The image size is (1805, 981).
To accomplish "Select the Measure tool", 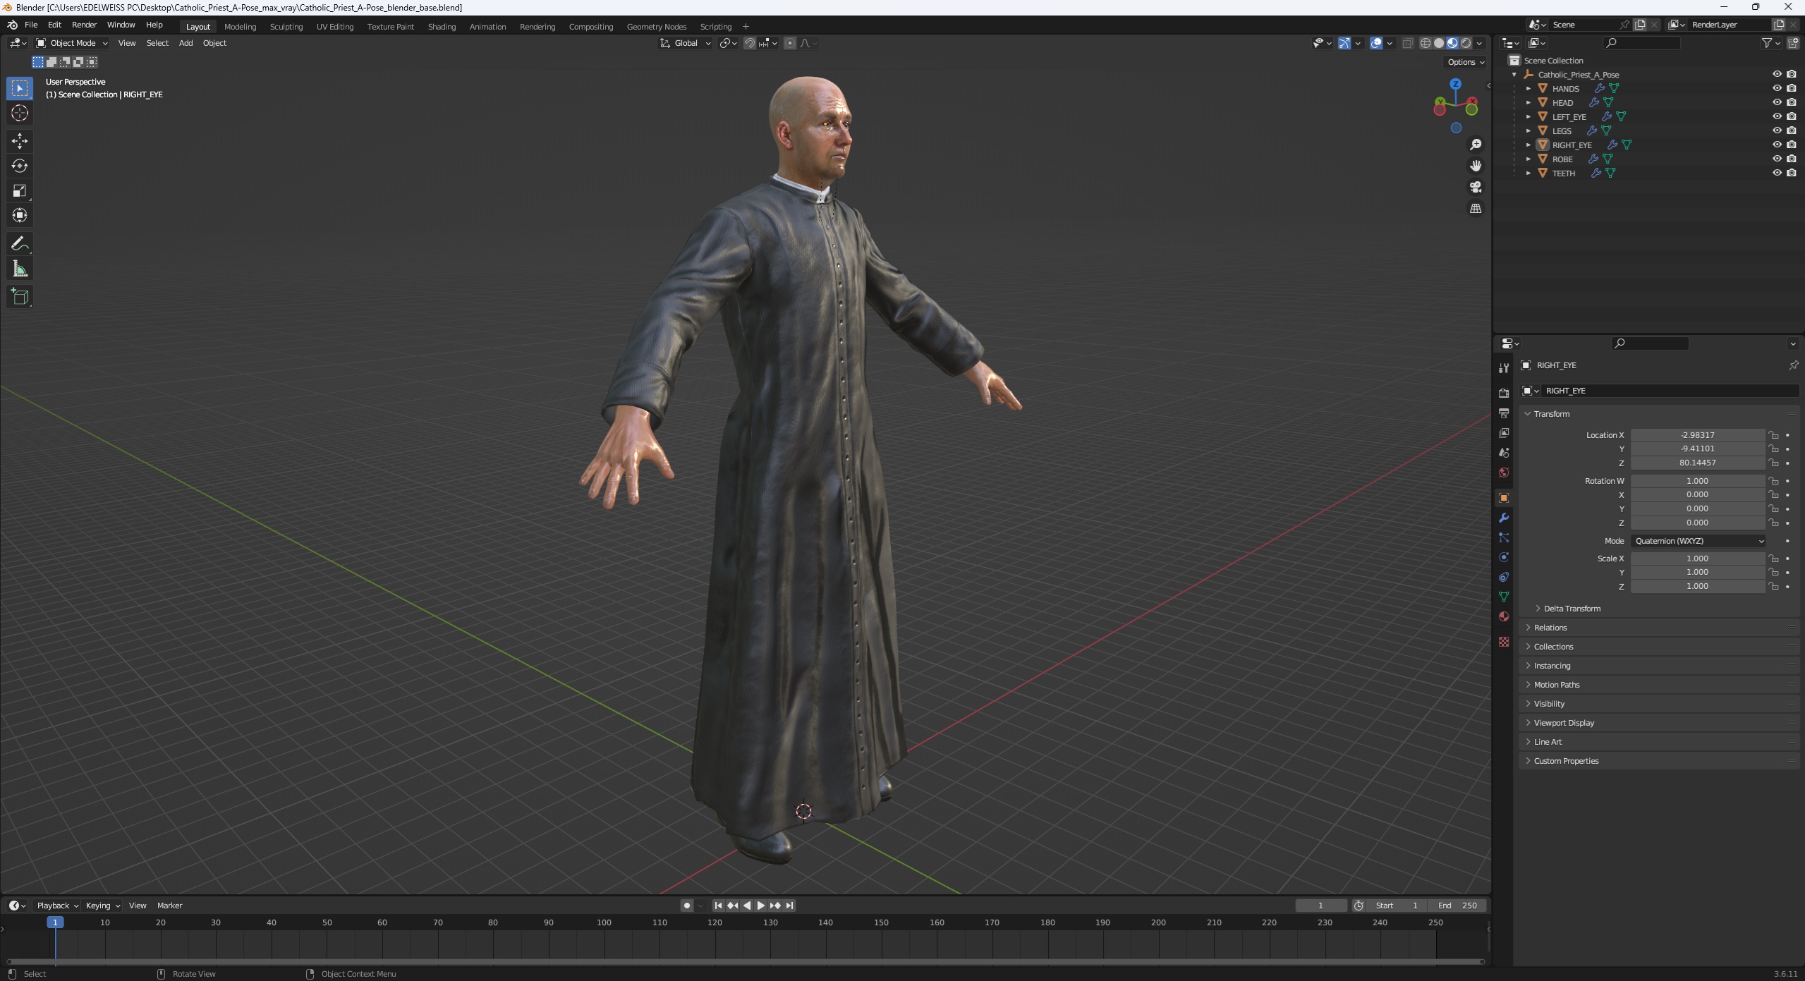I will tap(20, 269).
